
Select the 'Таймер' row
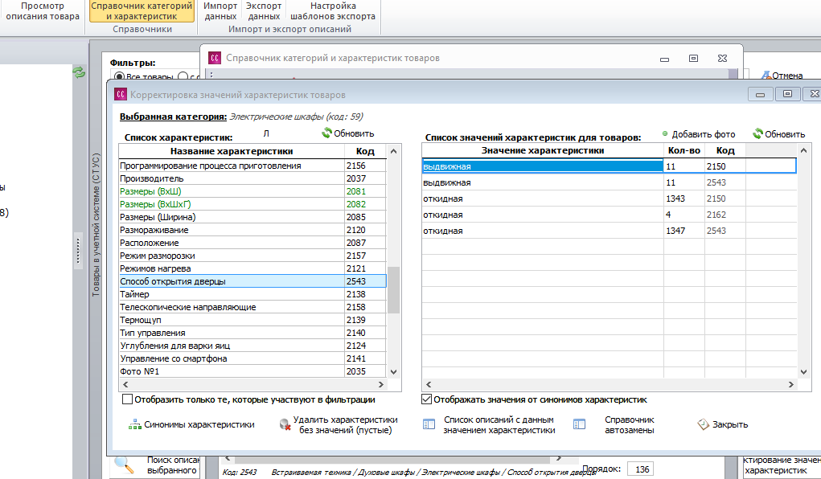tap(252, 294)
